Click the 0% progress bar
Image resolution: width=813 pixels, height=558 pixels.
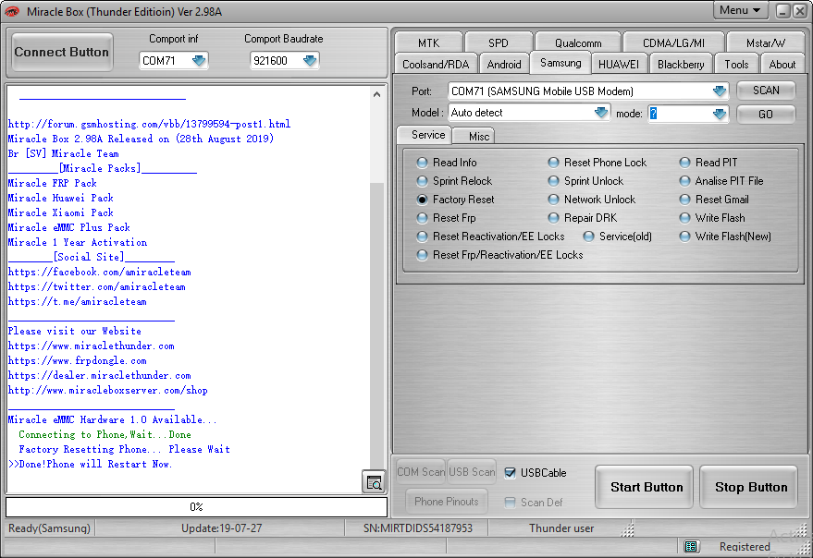(x=196, y=506)
